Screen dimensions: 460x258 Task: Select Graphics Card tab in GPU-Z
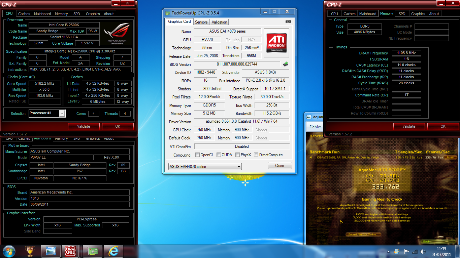click(179, 21)
